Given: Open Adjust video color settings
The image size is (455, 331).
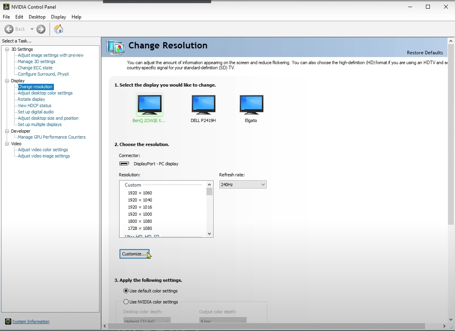Looking at the screenshot, I should click(x=43, y=150).
